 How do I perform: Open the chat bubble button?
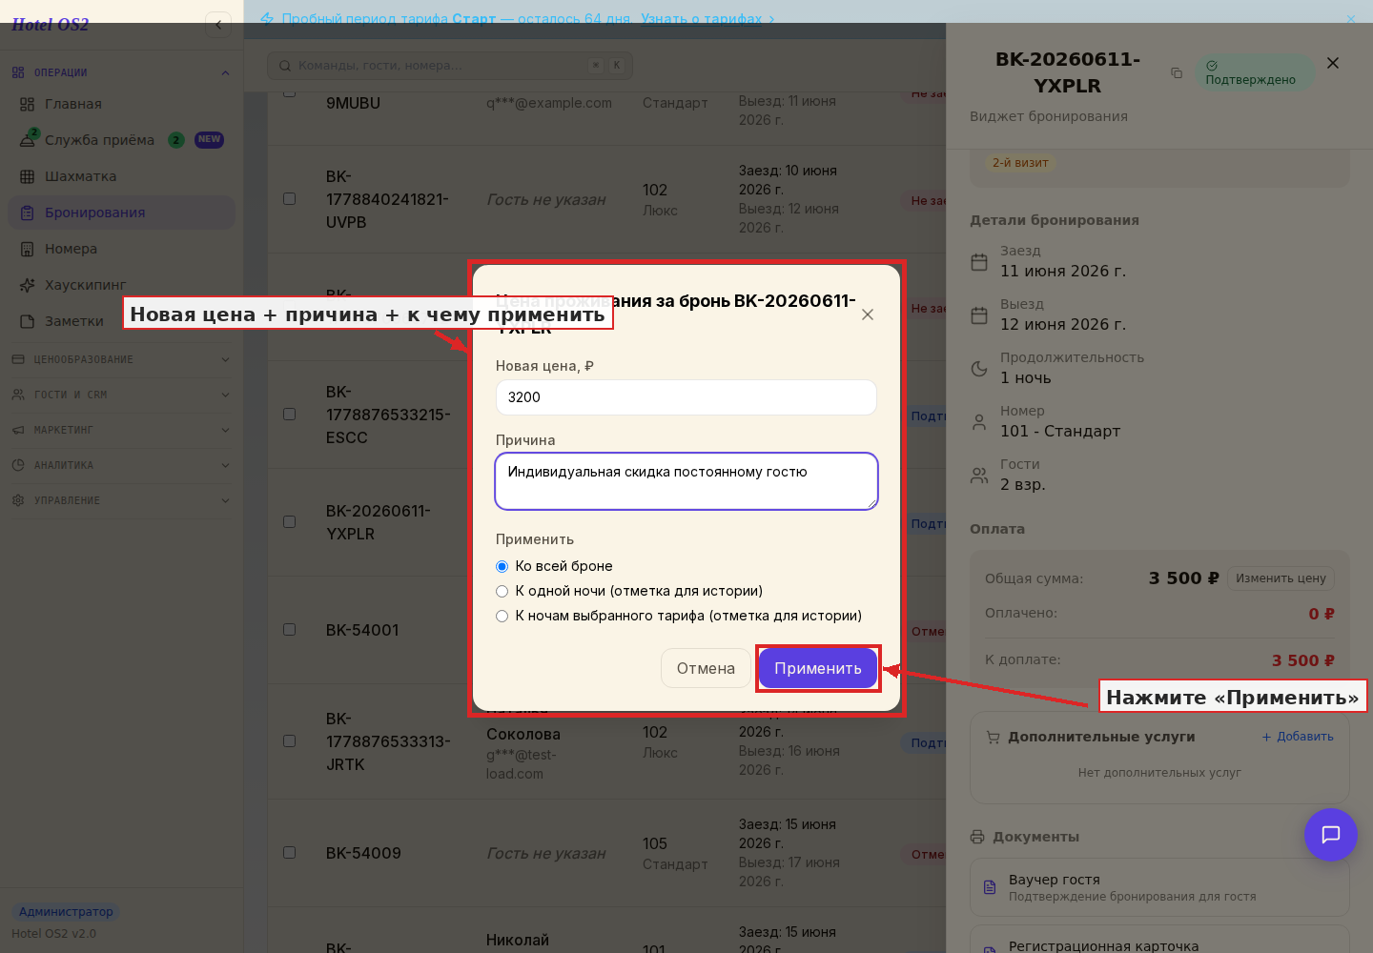point(1331,835)
